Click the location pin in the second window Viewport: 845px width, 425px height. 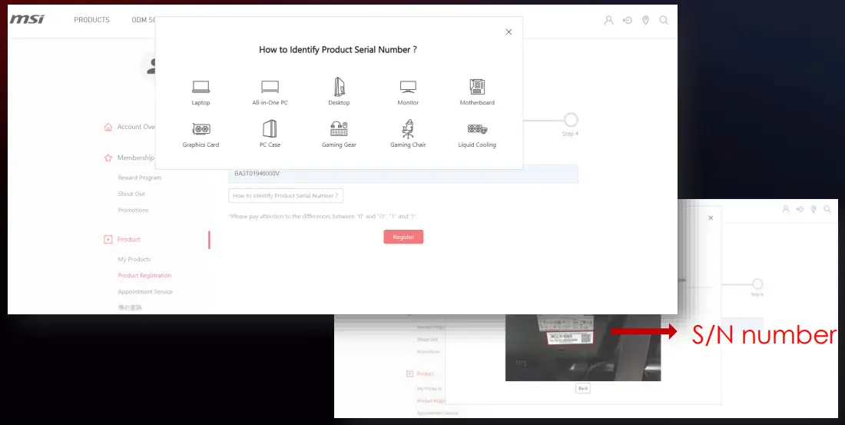(x=814, y=209)
